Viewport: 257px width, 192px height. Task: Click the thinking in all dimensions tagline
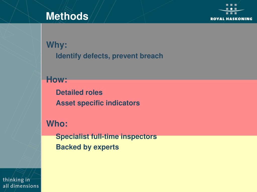(21, 183)
